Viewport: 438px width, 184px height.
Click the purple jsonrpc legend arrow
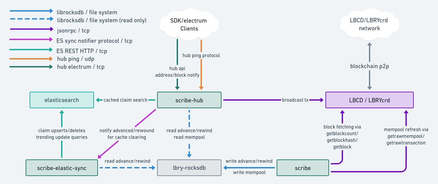pyautogui.click(x=31, y=29)
